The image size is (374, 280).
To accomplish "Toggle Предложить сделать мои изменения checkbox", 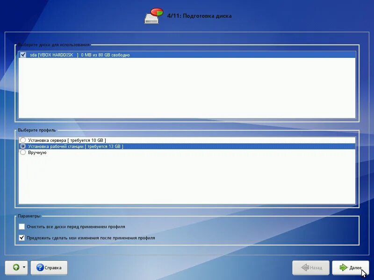I will [x=22, y=238].
